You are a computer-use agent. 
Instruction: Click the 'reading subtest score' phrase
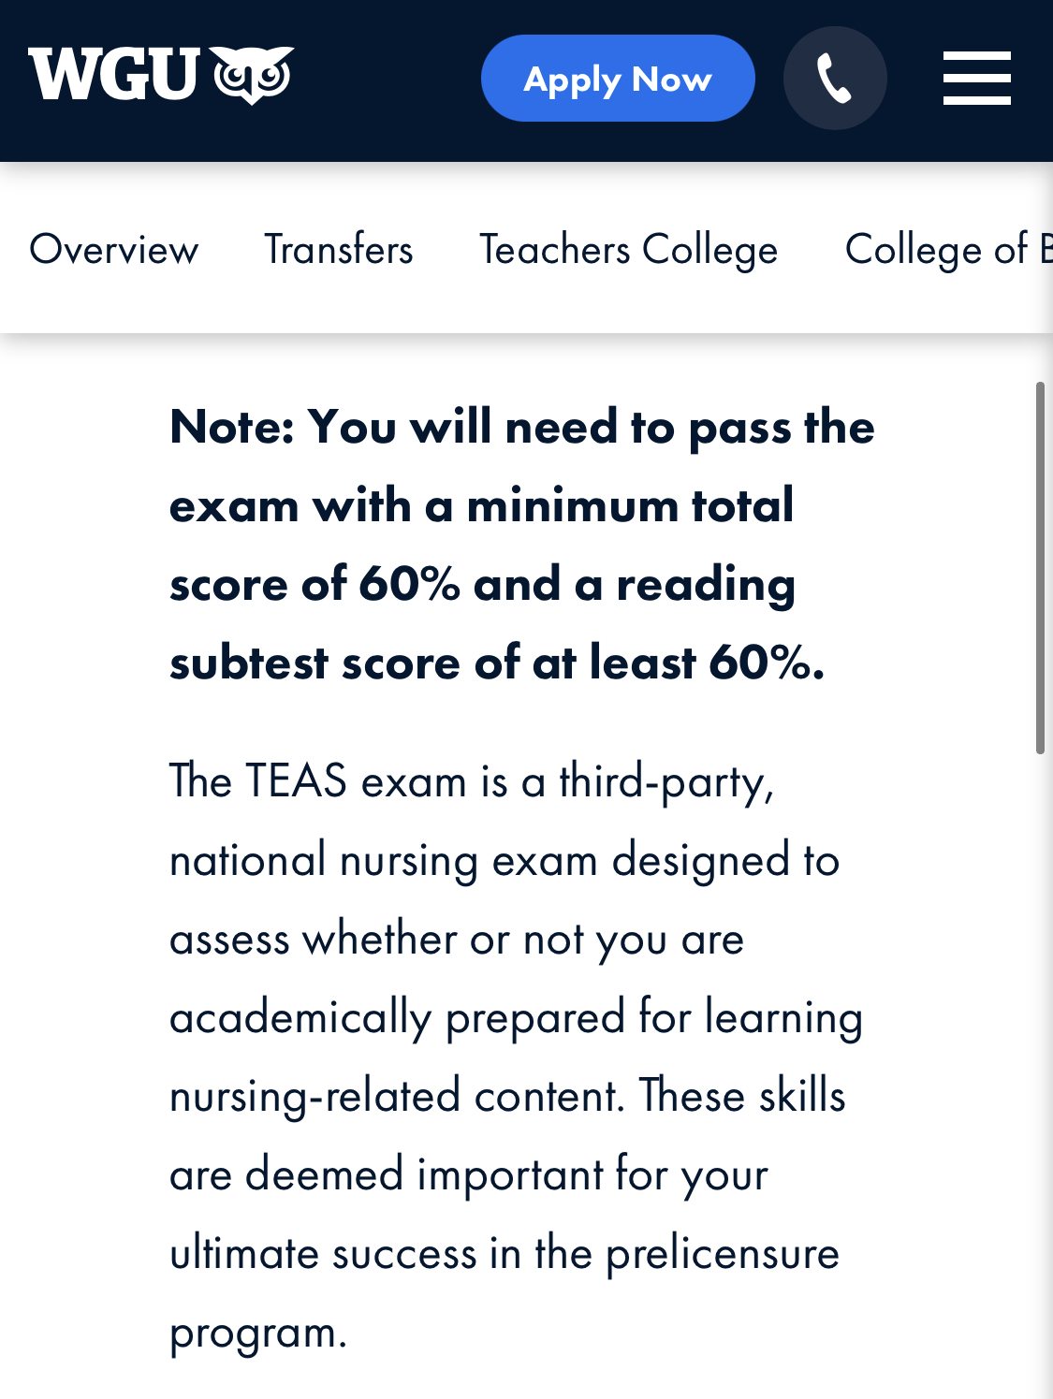click(482, 623)
